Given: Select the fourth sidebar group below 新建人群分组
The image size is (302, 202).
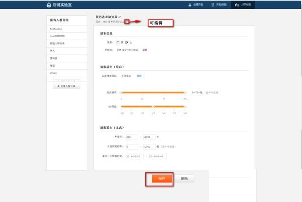Looking at the screenshot, I should (66, 51).
